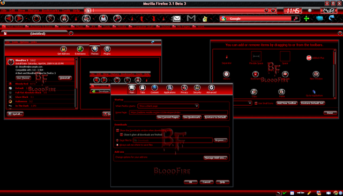Click the Reload page icon
This screenshot has height=196, width=343.
[x=36, y=19]
